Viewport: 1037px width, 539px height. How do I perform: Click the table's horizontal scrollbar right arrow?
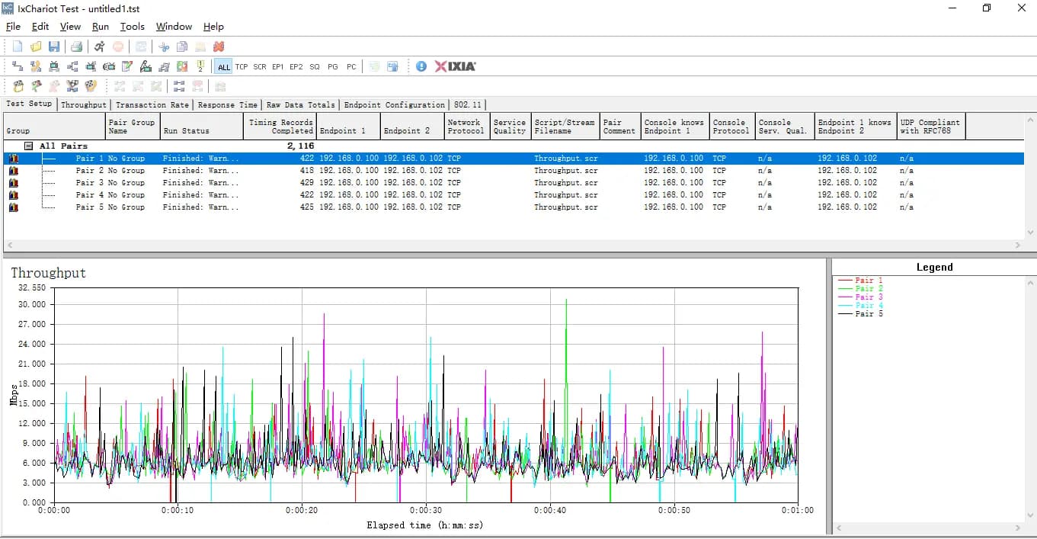1018,245
